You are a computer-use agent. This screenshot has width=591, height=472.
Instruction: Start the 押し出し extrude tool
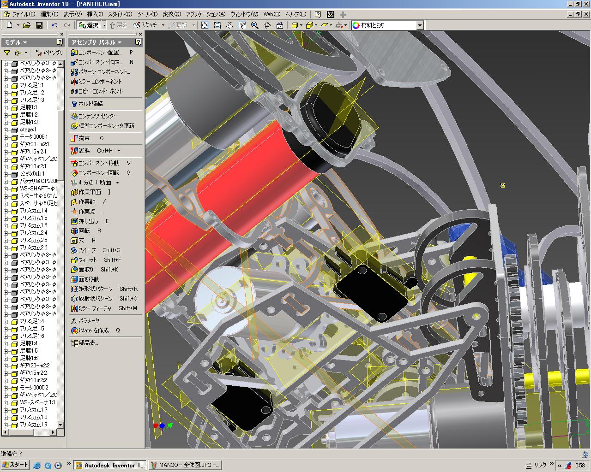pyautogui.click(x=84, y=221)
